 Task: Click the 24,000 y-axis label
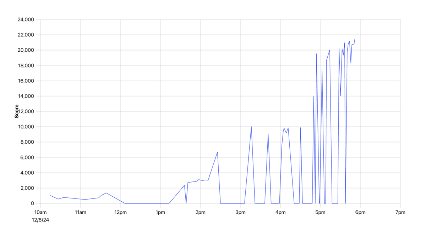click(x=26, y=19)
